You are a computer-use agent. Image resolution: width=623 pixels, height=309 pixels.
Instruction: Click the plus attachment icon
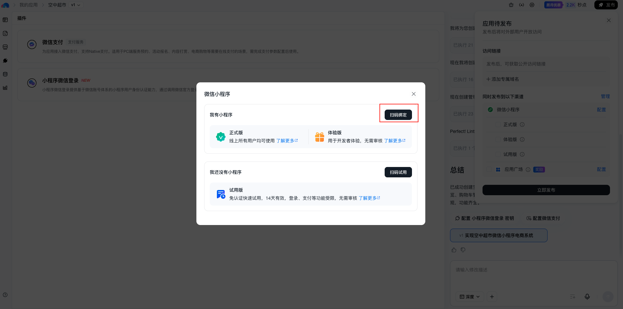click(492, 297)
